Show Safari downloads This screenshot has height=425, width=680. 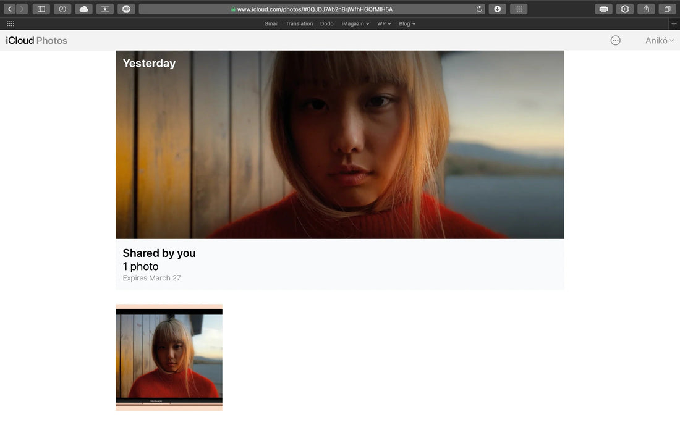(497, 9)
